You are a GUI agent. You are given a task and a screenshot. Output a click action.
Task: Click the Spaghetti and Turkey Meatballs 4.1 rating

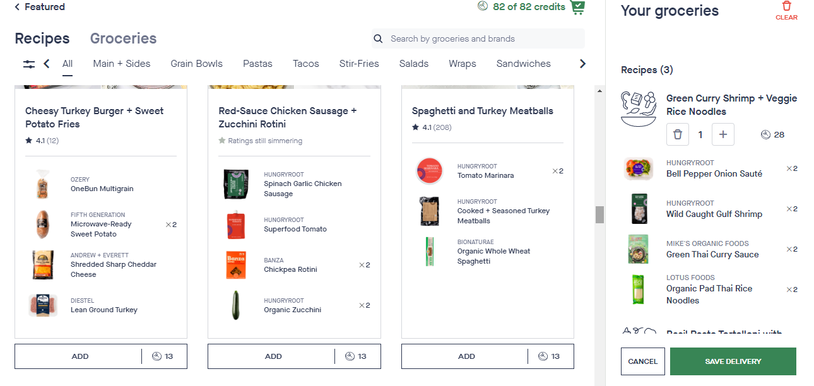[432, 127]
